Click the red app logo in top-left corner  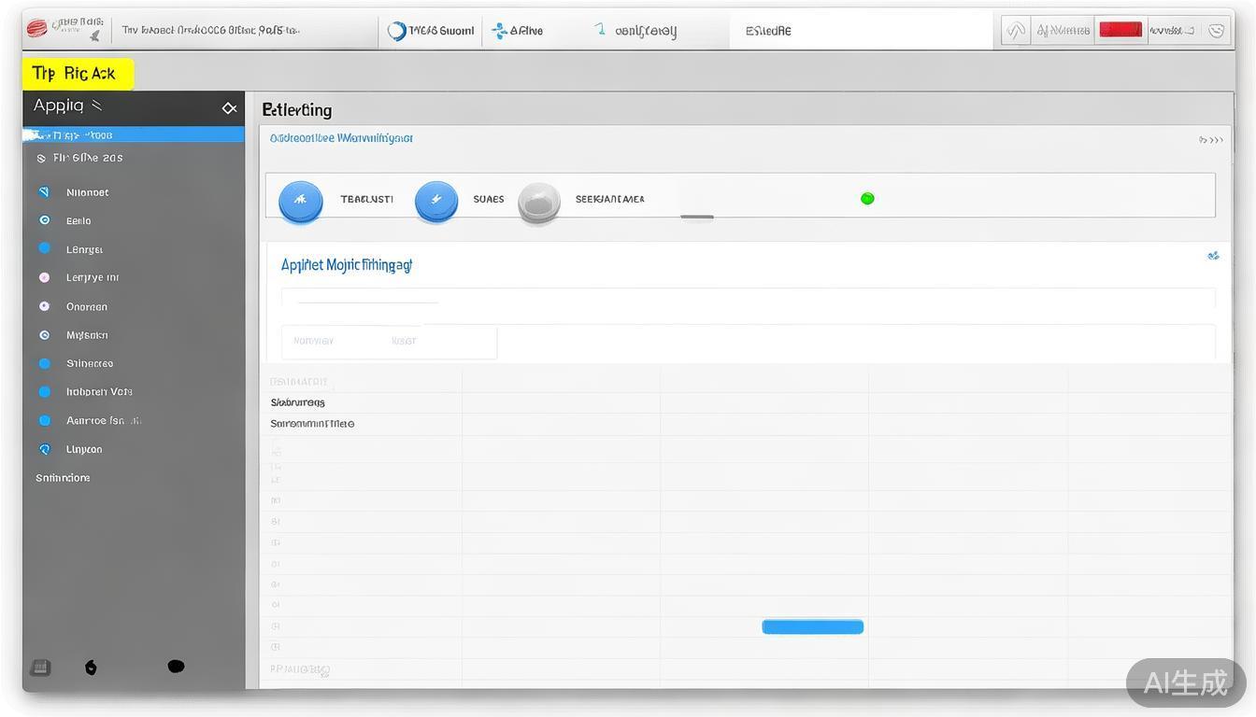[x=36, y=29]
